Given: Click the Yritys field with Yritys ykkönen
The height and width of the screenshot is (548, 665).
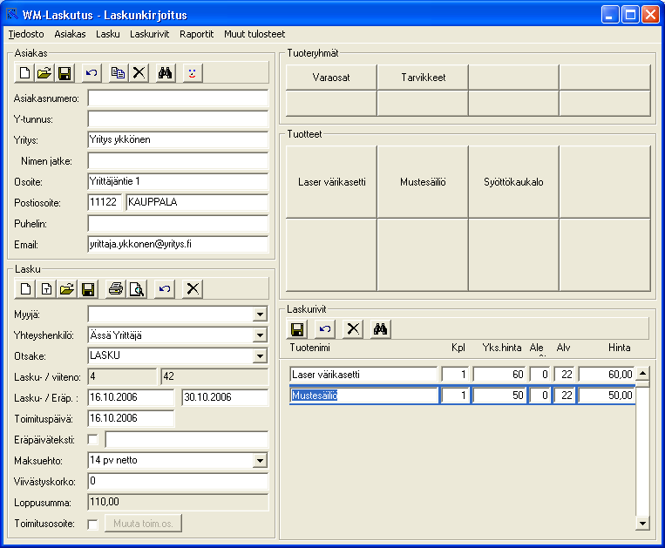Looking at the screenshot, I should pos(178,140).
